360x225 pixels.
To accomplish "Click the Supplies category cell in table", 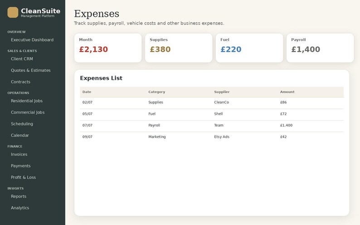I will [x=156, y=103].
